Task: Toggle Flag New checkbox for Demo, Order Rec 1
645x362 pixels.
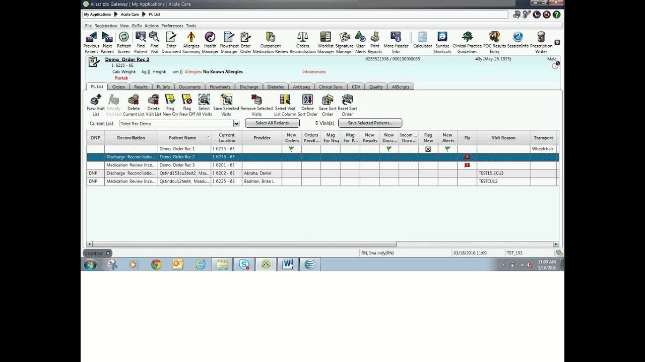Action: [428, 149]
